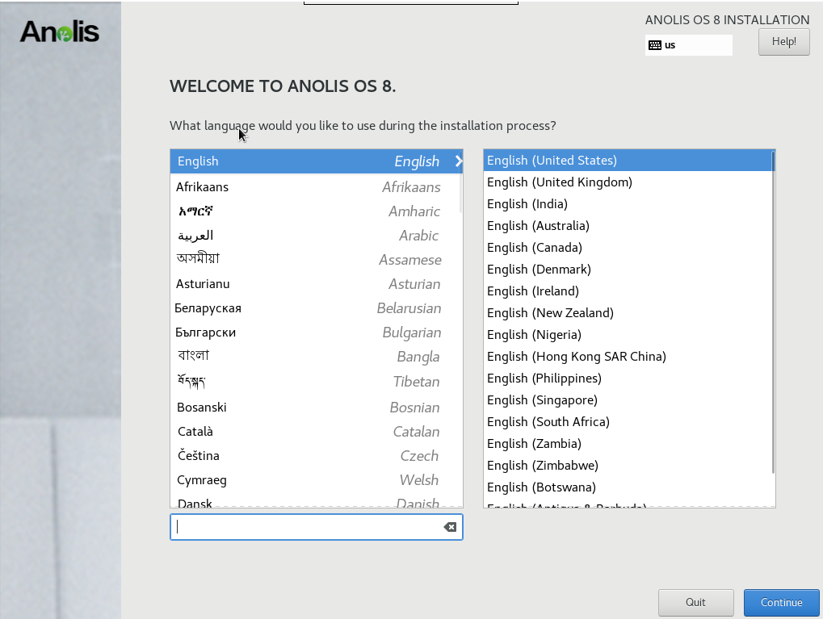Select Assamese in the language list
This screenshot has width=823, height=619.
click(x=316, y=259)
